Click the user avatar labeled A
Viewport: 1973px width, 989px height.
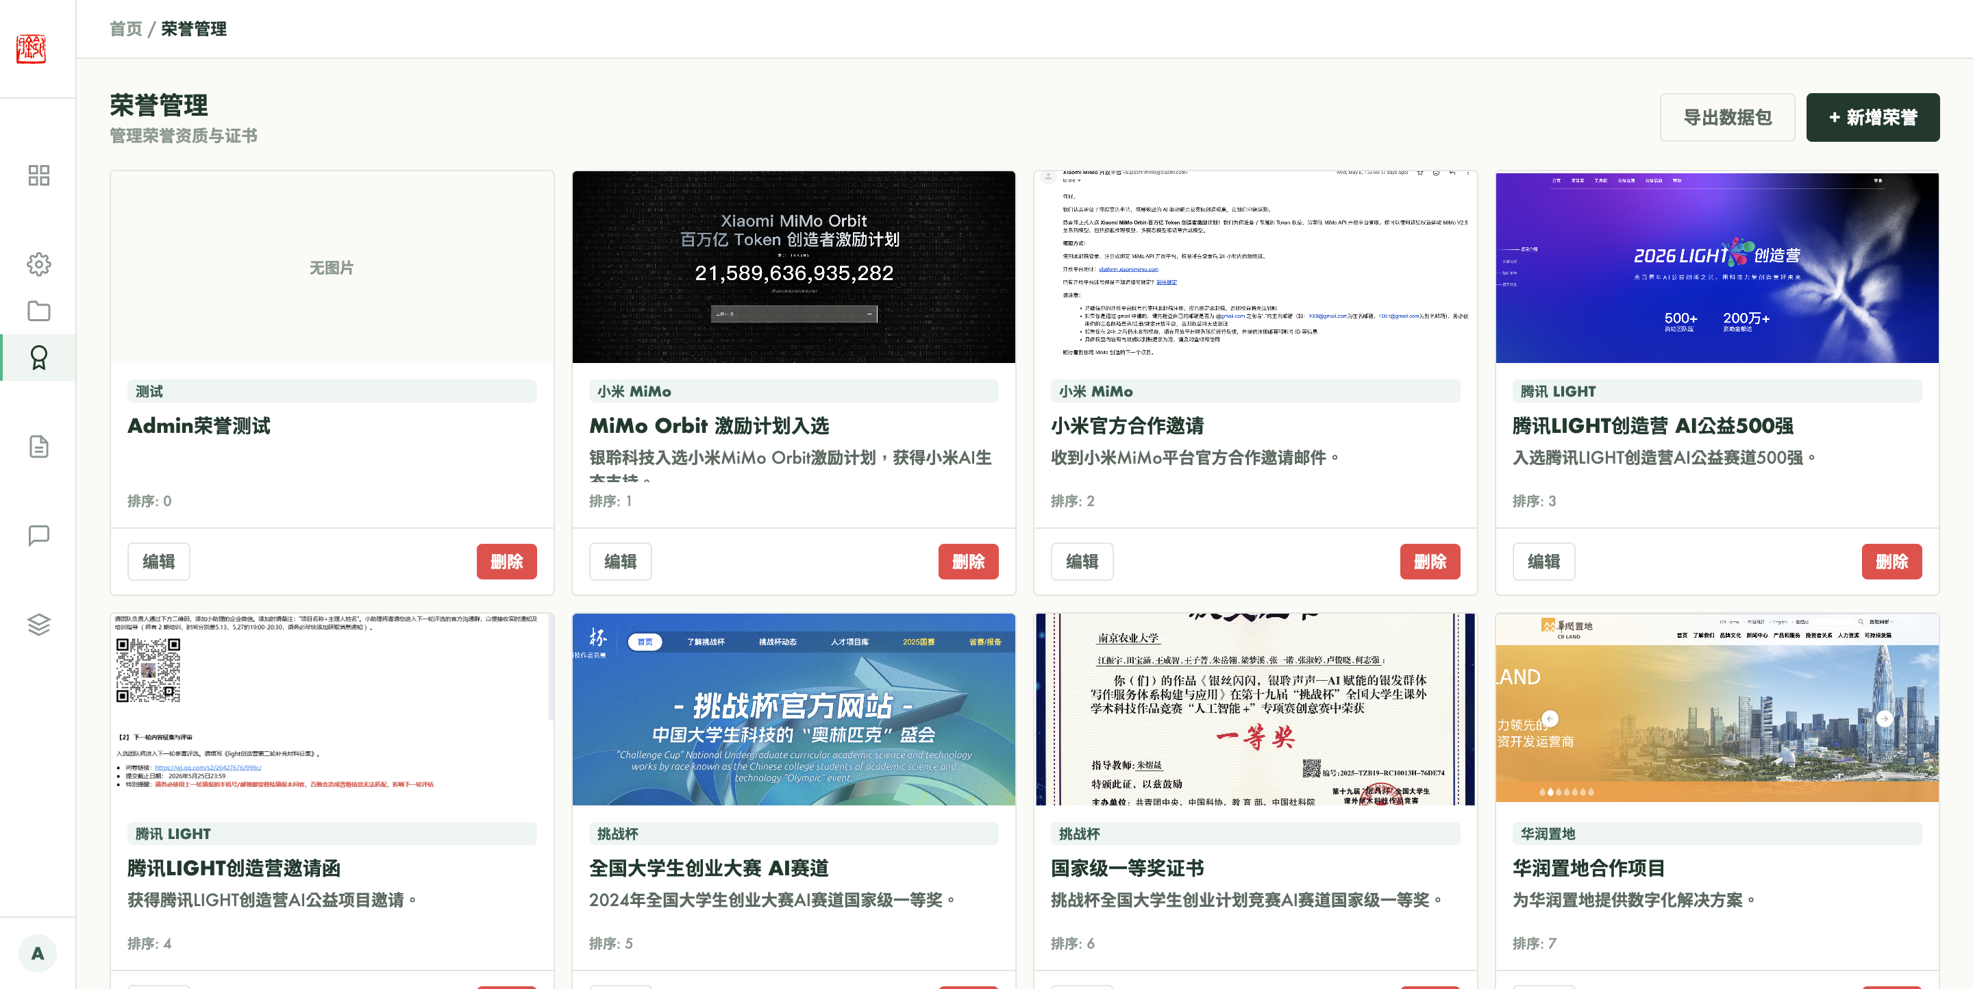click(38, 953)
